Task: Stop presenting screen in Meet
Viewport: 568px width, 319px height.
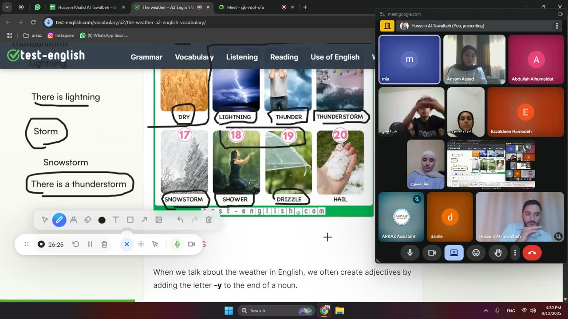Action: coord(454,253)
